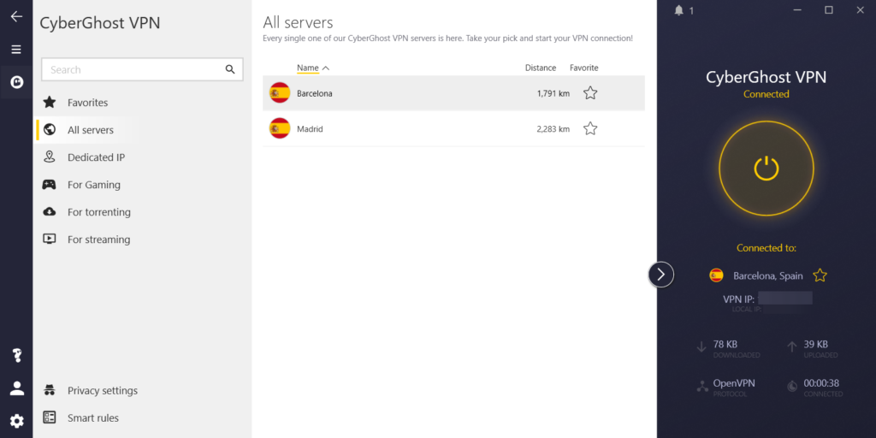876x438 pixels.
Task: Toggle the VPN power button off
Action: tap(766, 169)
